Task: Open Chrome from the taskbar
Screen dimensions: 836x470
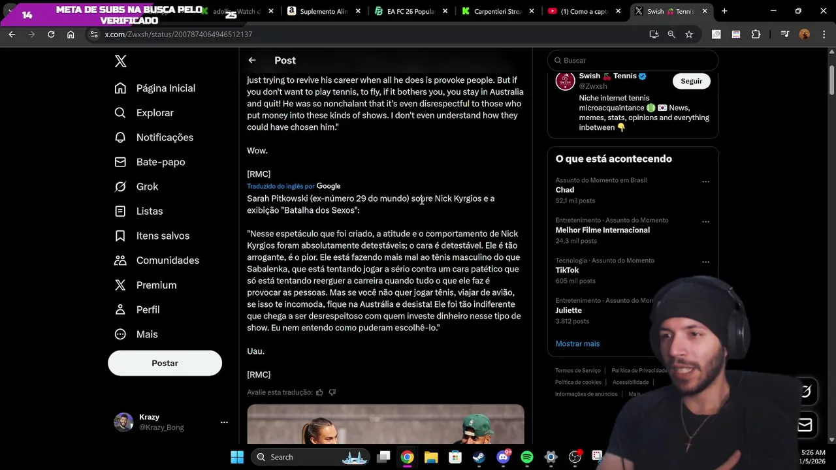Action: pyautogui.click(x=407, y=457)
